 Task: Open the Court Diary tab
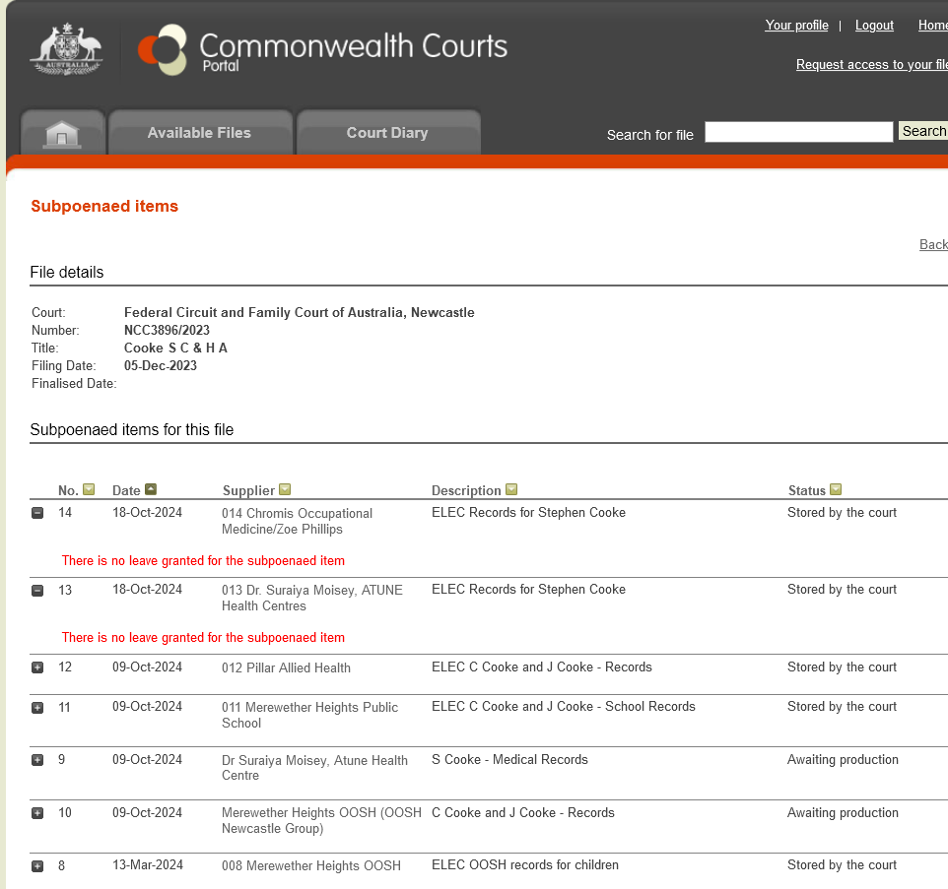click(387, 133)
